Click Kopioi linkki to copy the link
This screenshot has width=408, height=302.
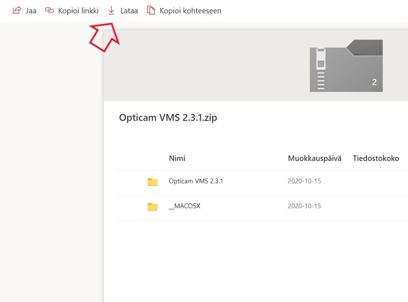point(78,10)
